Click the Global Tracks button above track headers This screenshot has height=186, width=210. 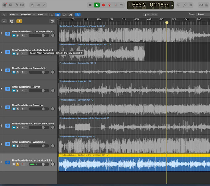[52, 21]
